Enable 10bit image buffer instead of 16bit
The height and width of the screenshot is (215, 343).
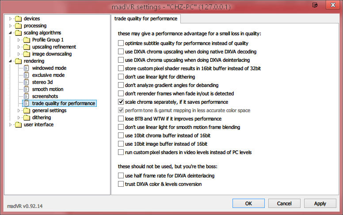tap(121, 144)
